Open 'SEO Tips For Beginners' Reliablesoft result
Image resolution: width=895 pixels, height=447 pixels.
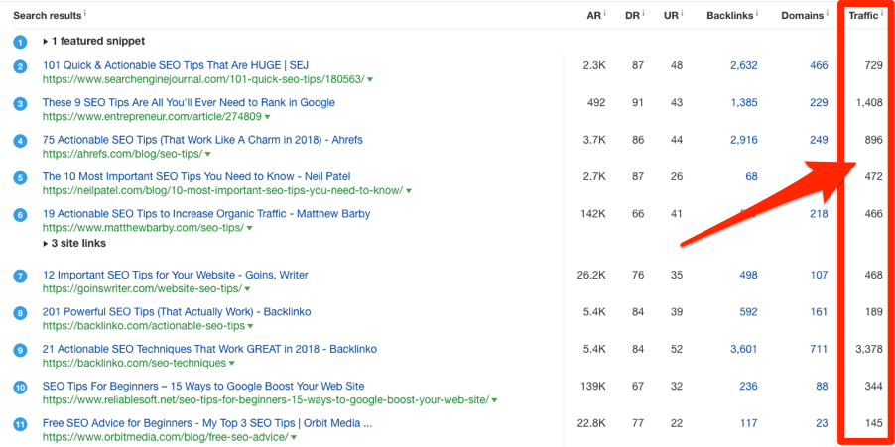(203, 386)
